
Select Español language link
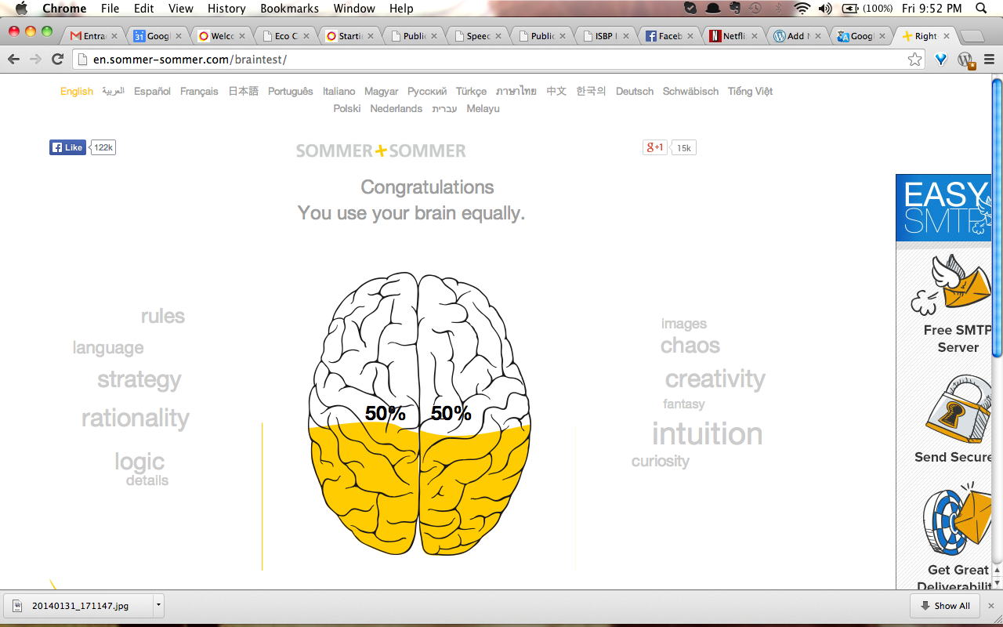click(152, 92)
